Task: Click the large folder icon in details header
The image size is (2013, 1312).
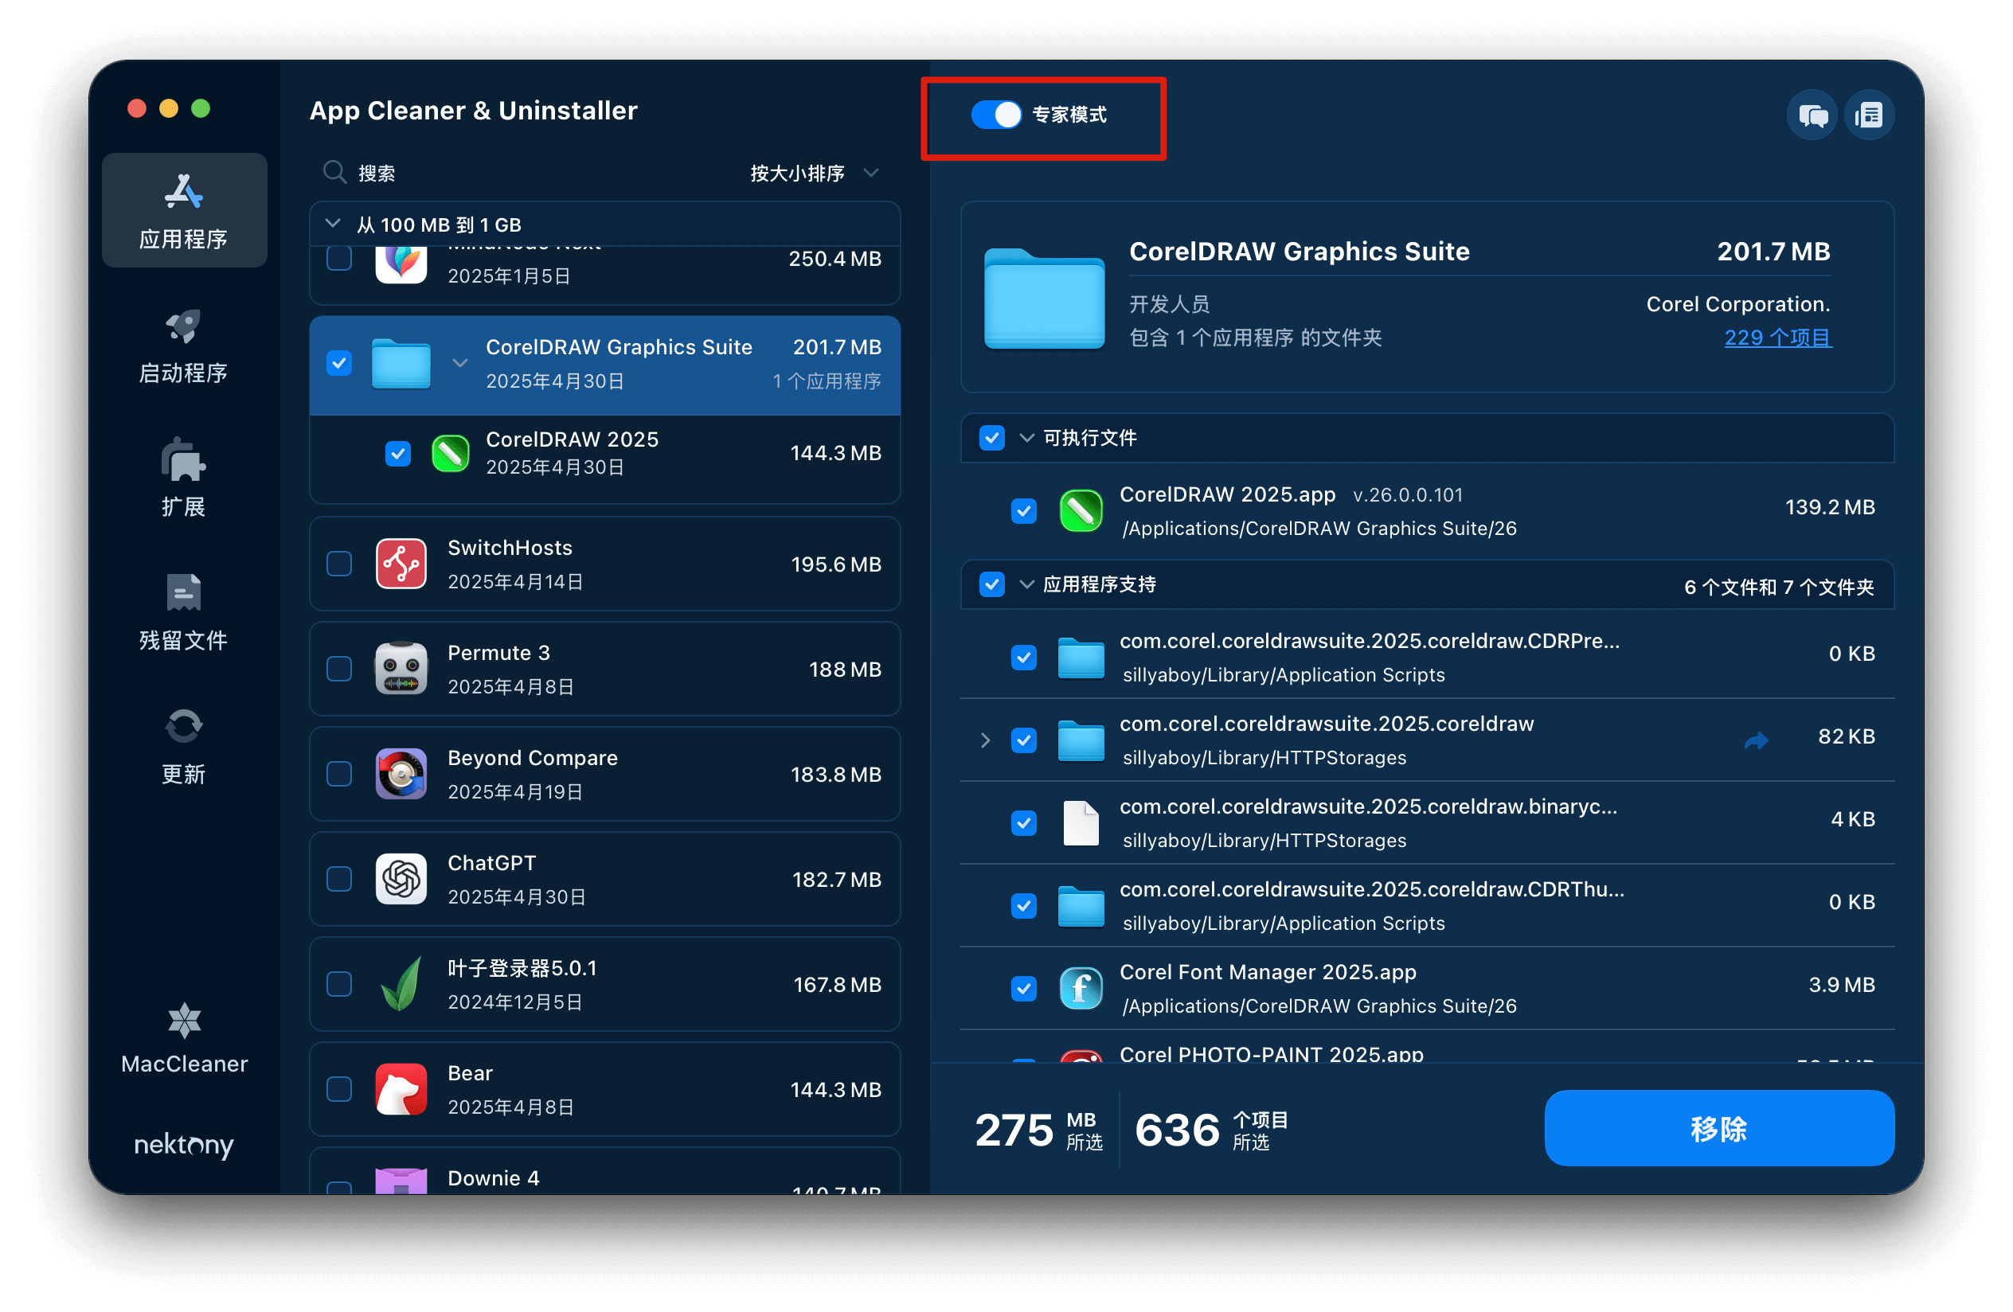Action: pyautogui.click(x=1044, y=298)
